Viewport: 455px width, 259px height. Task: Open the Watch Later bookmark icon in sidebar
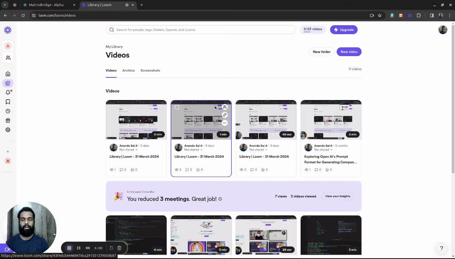coord(8,102)
